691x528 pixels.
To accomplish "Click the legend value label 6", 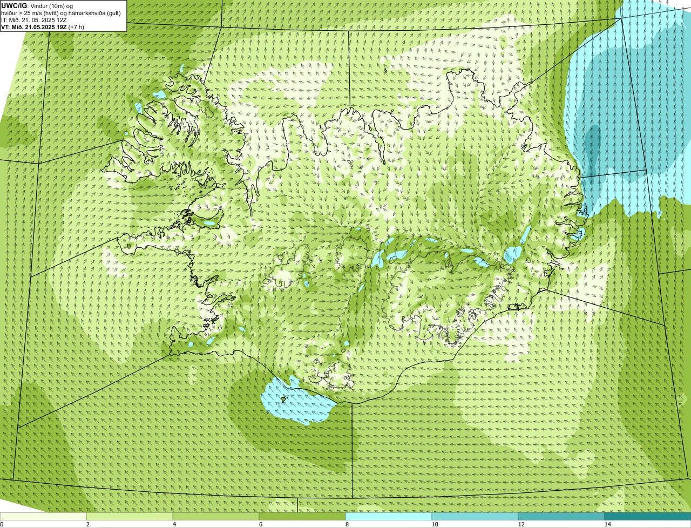I will 260,524.
